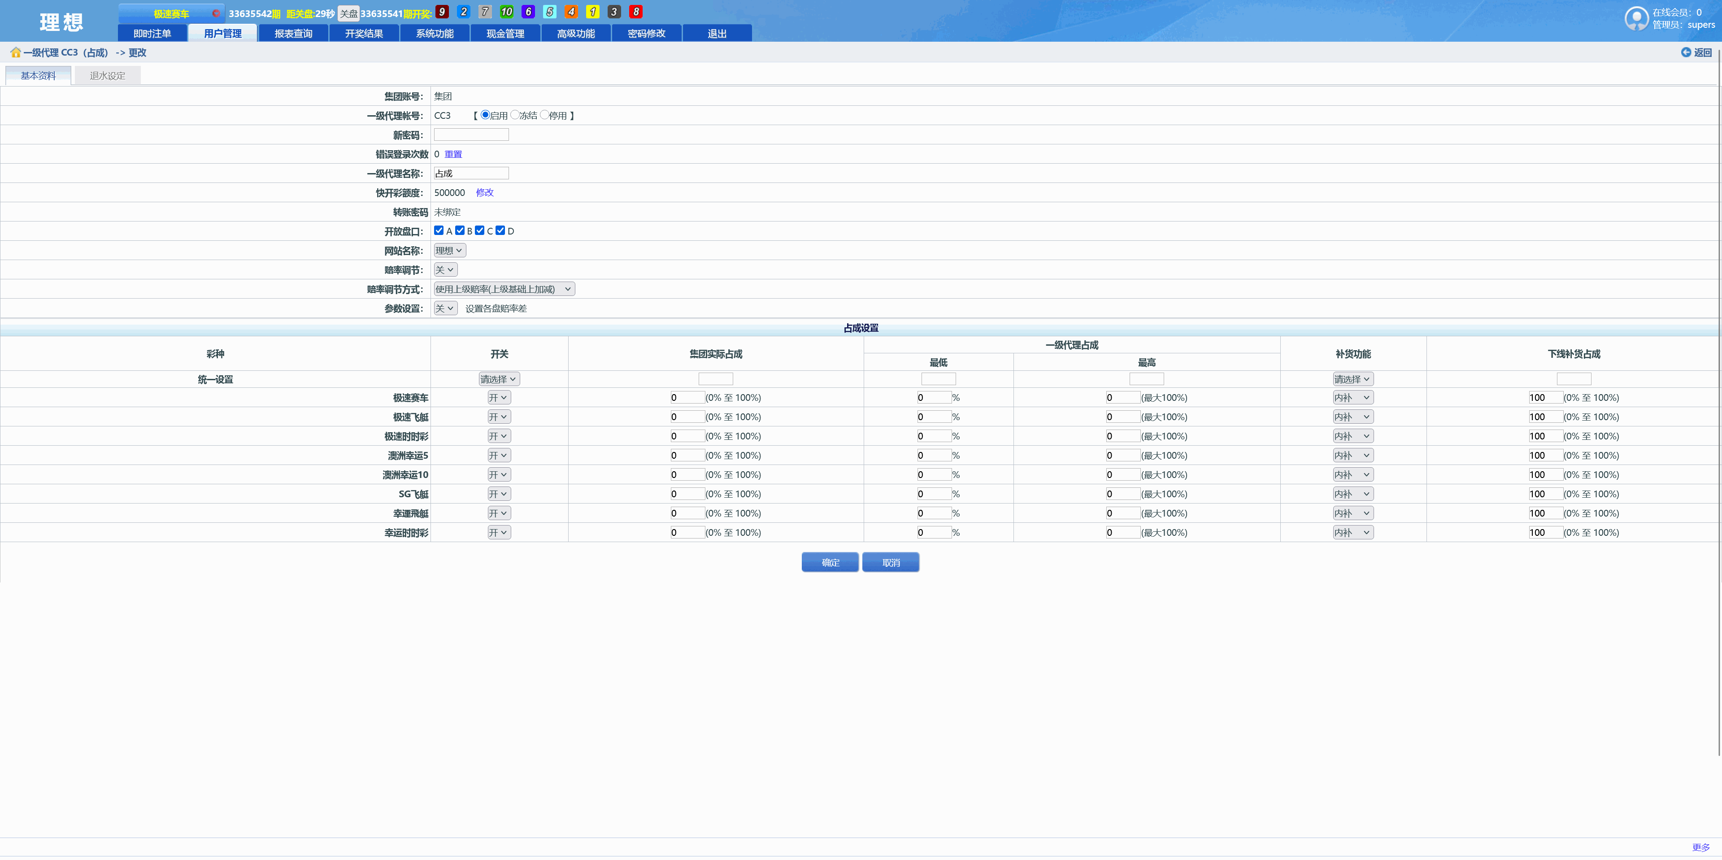Click the red number 8 ball
The height and width of the screenshot is (860, 1722).
point(636,12)
